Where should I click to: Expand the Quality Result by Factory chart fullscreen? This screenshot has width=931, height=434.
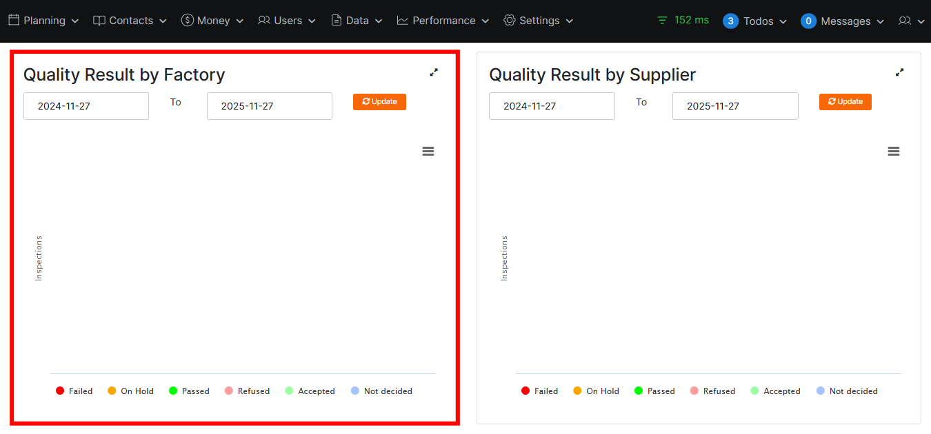[x=434, y=72]
